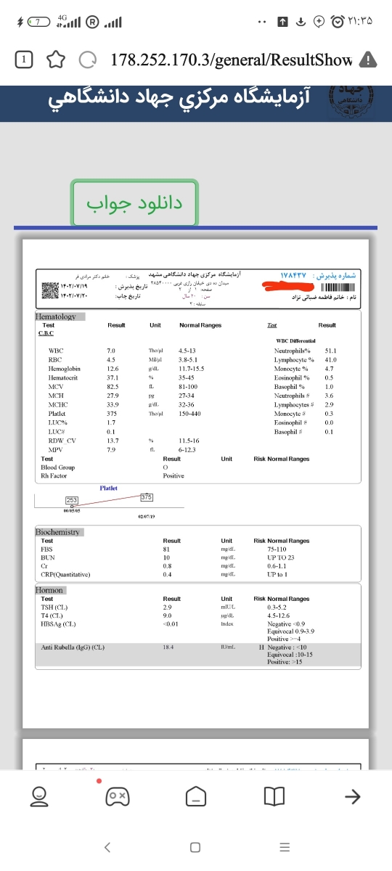Open the games controller icon
This screenshot has height=871, width=392.
coord(118,798)
